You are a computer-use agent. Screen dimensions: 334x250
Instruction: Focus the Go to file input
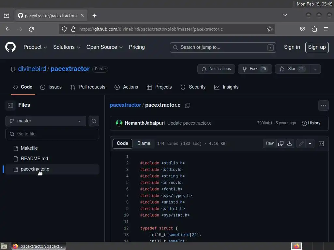[52, 134]
